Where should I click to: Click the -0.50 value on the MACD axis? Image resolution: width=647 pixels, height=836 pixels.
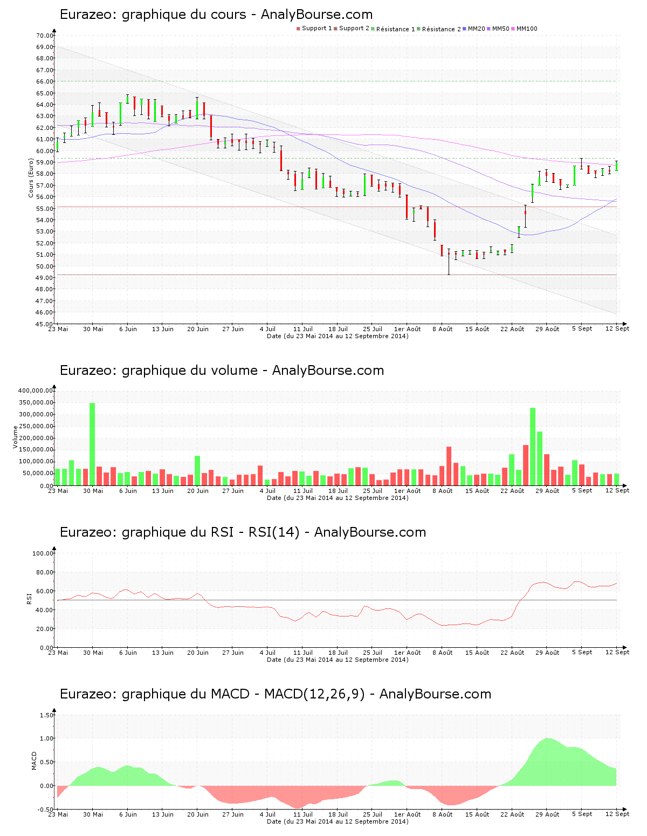point(46,810)
